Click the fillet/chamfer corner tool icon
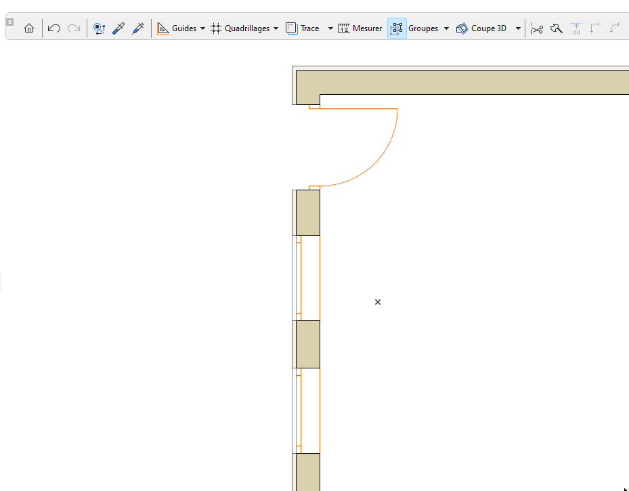The height and width of the screenshot is (491, 629). pyautogui.click(x=615, y=28)
